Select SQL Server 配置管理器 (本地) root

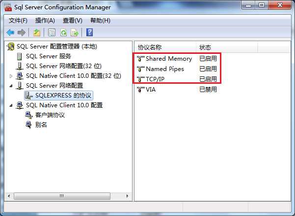pyautogui.click(x=57, y=47)
